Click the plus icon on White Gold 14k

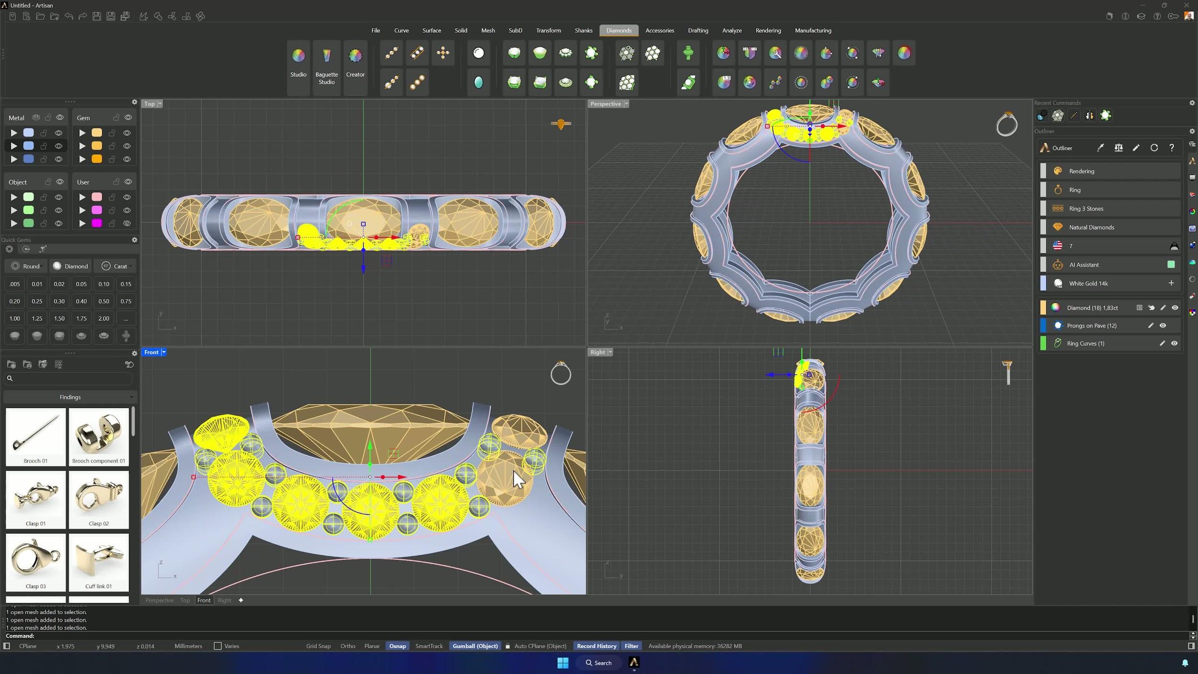pyautogui.click(x=1171, y=283)
